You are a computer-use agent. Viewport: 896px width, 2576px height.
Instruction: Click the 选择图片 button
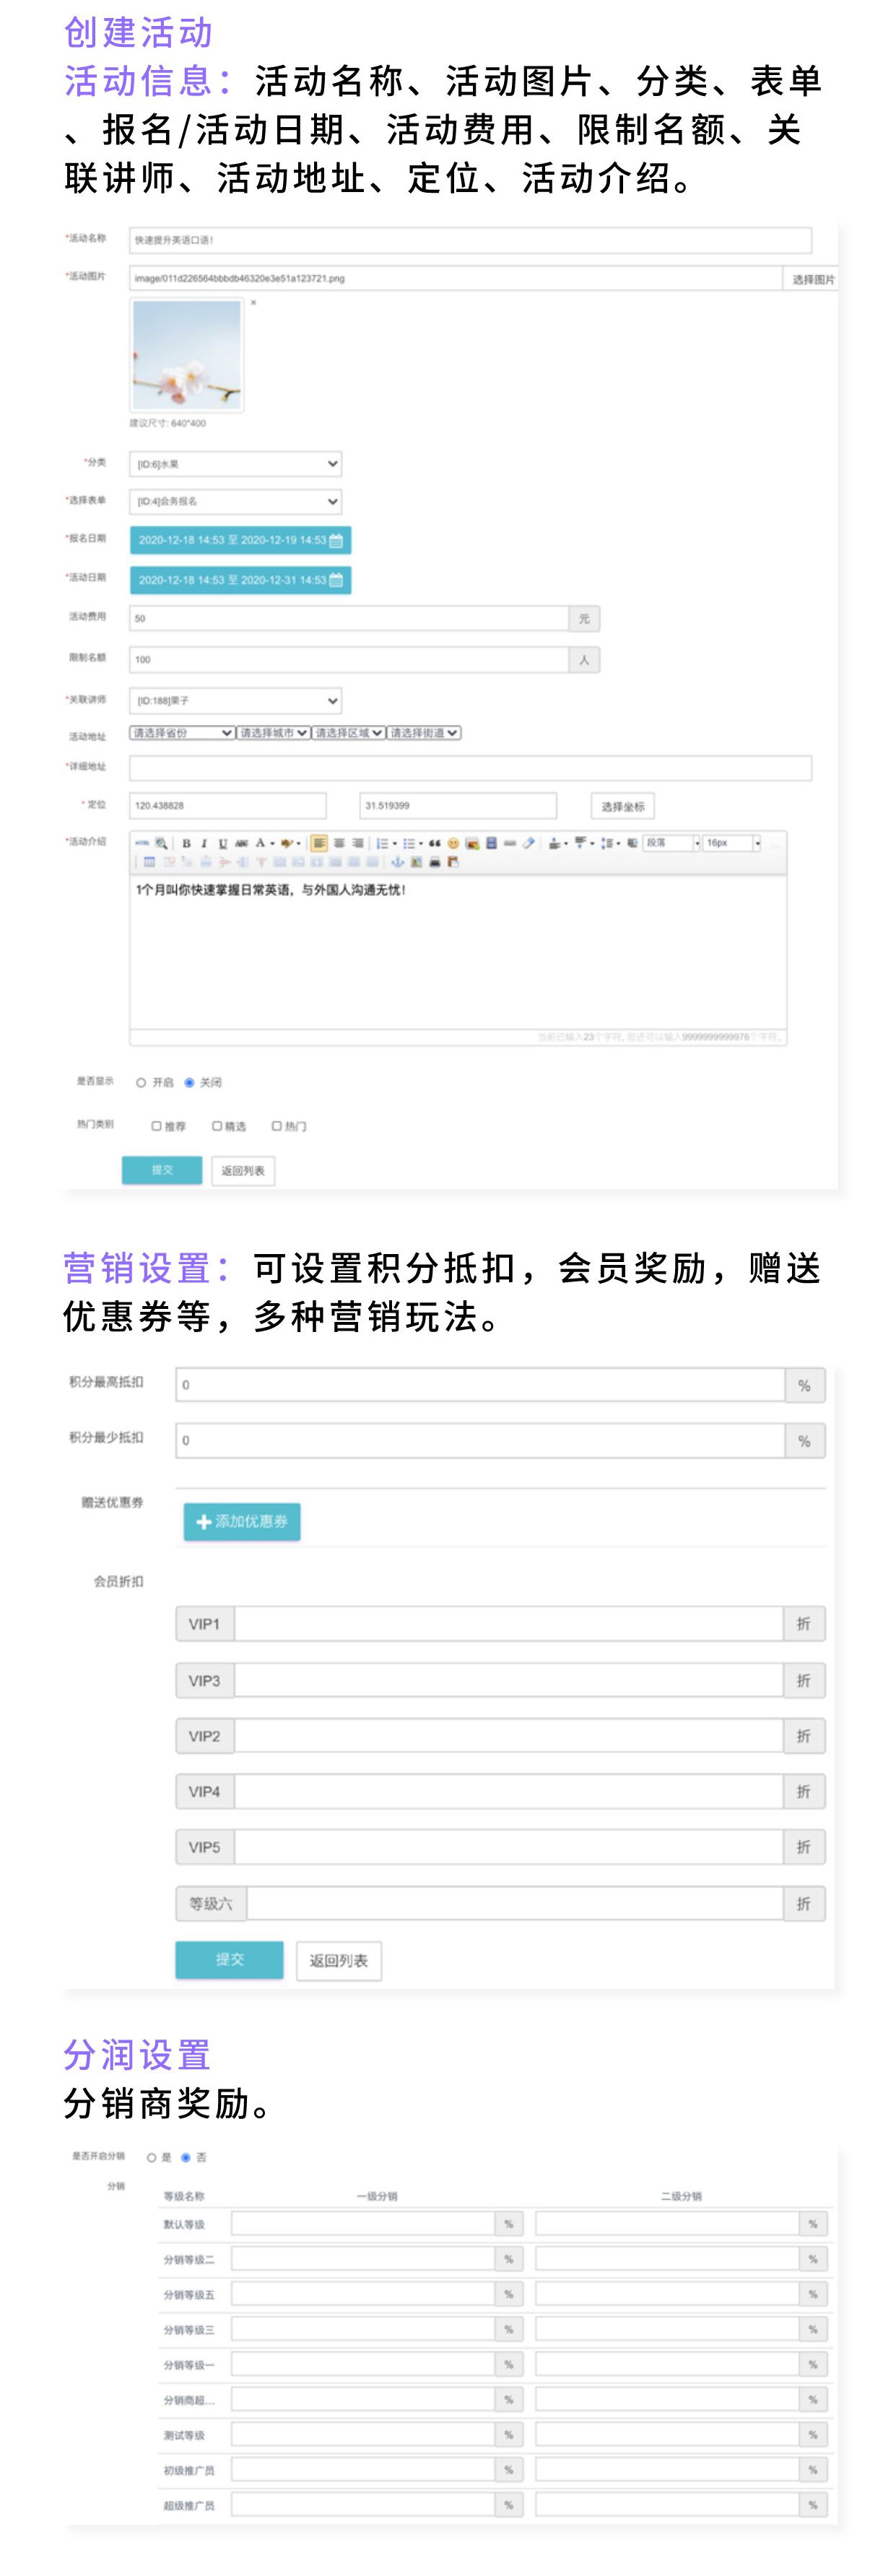(813, 279)
